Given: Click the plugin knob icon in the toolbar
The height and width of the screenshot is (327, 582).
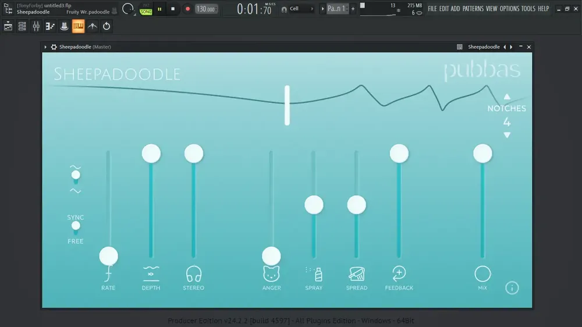Looking at the screenshot, I should pyautogui.click(x=64, y=26).
